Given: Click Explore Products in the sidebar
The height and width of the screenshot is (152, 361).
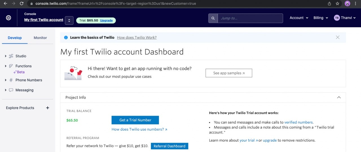Looking at the screenshot, I should (x=20, y=108).
